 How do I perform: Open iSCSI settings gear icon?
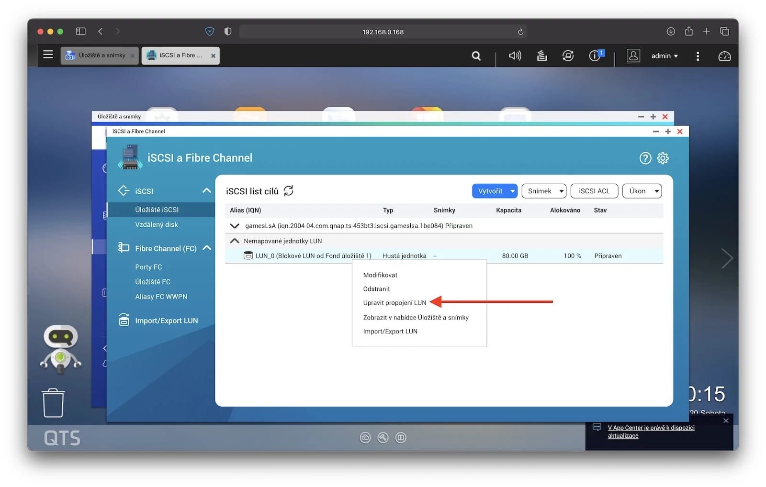click(663, 158)
